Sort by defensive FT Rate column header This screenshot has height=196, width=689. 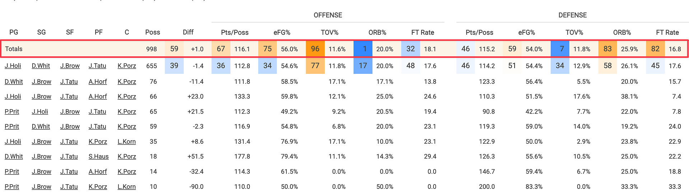(667, 32)
